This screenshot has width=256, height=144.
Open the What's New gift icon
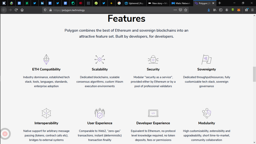(x=246, y=10)
